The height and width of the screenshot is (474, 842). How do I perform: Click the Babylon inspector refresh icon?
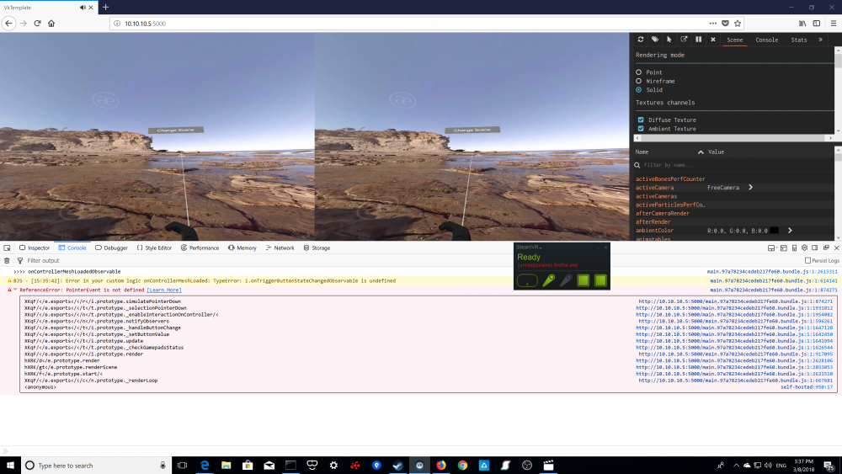(641, 40)
